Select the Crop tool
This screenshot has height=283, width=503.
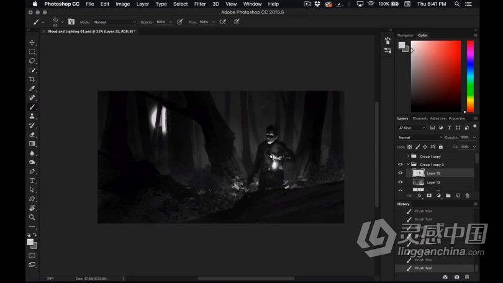click(32, 79)
